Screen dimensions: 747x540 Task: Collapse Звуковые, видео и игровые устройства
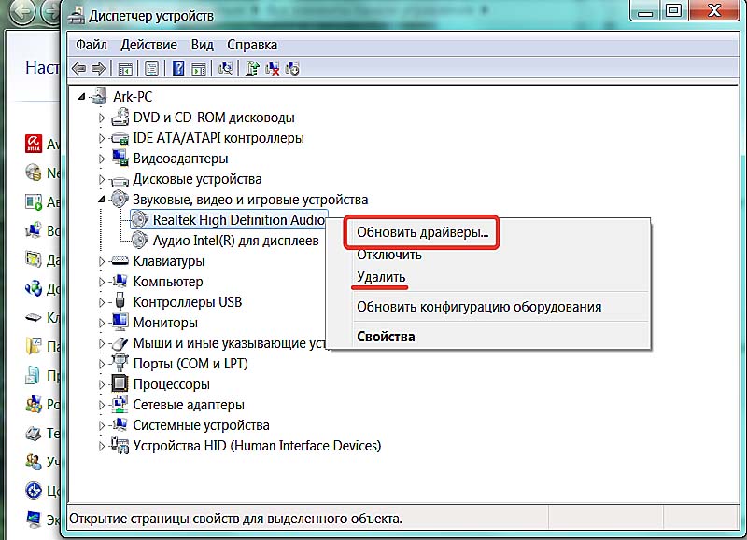tap(102, 200)
